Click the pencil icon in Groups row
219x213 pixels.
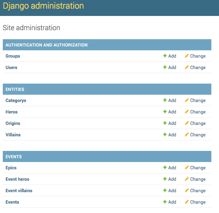pyautogui.click(x=187, y=56)
